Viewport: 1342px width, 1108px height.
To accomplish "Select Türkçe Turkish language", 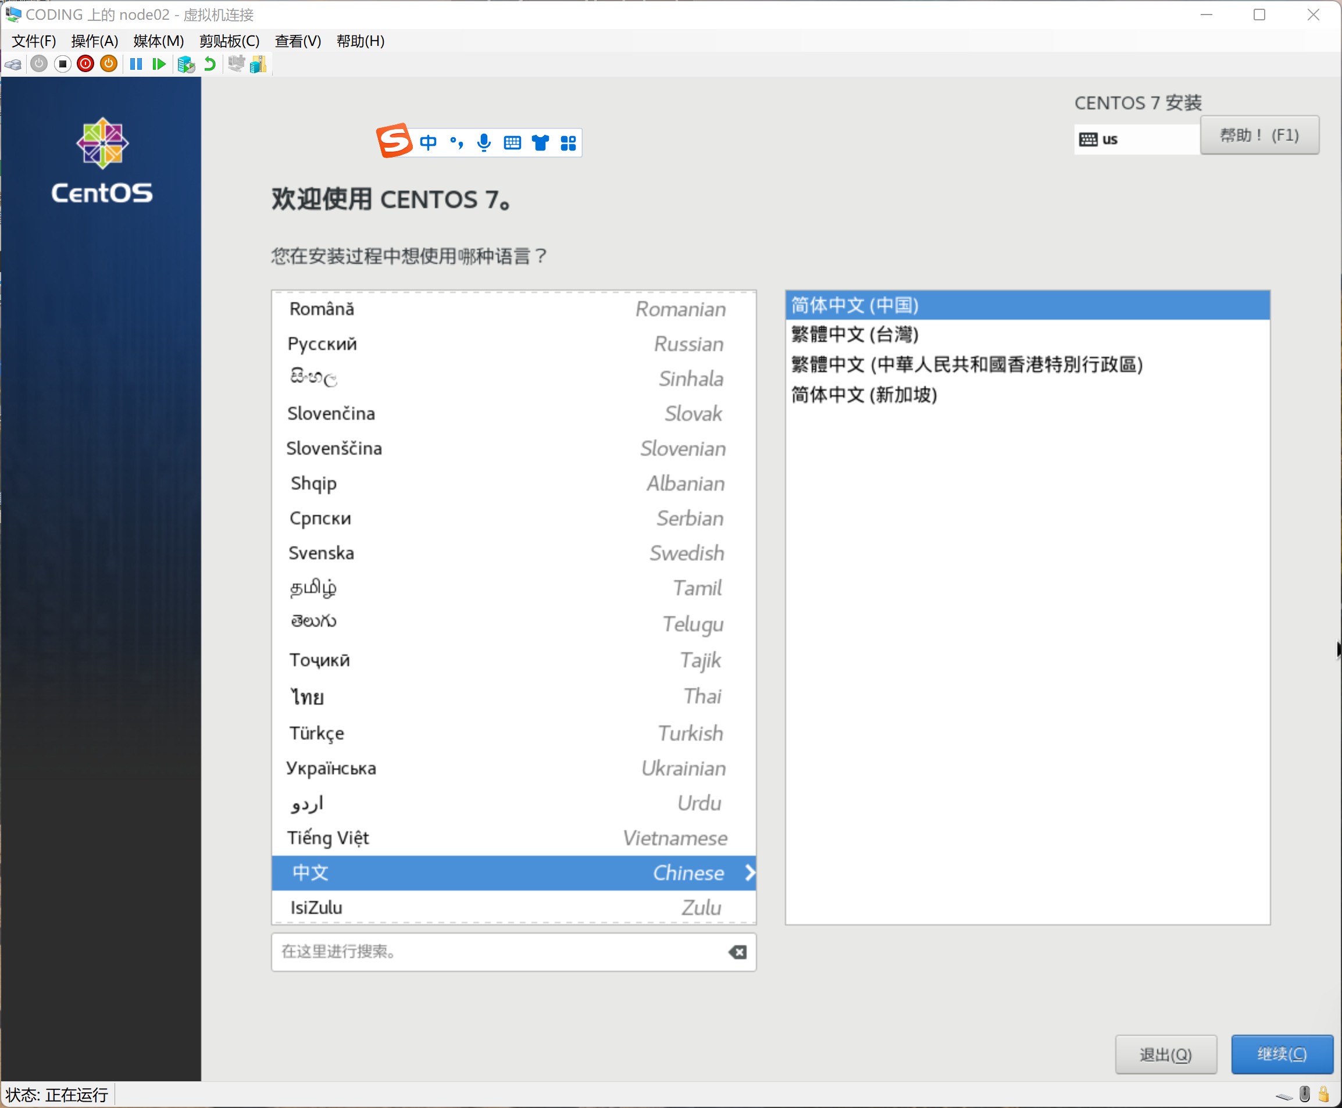I will coord(513,732).
